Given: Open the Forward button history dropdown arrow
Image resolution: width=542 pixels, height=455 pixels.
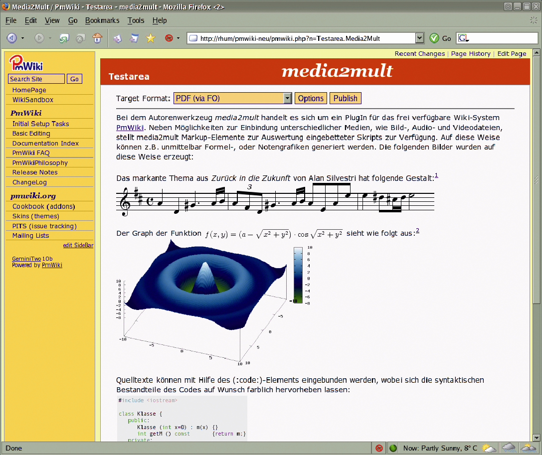Looking at the screenshot, I should (50, 38).
